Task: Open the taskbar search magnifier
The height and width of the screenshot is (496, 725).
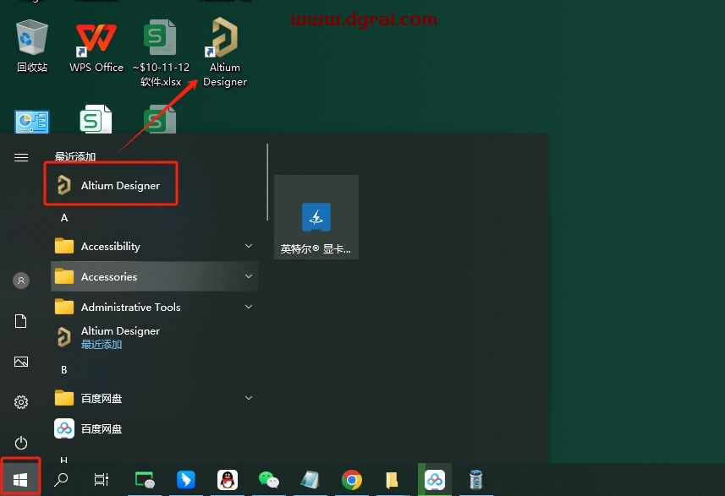Action: (x=61, y=480)
